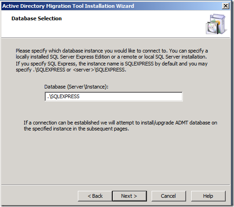234x207 pixels.
Task: Close the wizard with the X button
Action: coord(226,6)
